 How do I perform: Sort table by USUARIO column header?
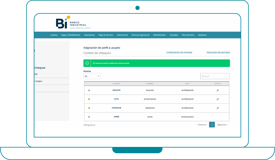pos(116,84)
